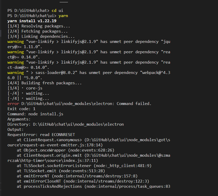Viewport: 218px width, 196px height.
Task: Click the '[3/4] Linking dependencies...' line
Action: (x=41, y=36)
